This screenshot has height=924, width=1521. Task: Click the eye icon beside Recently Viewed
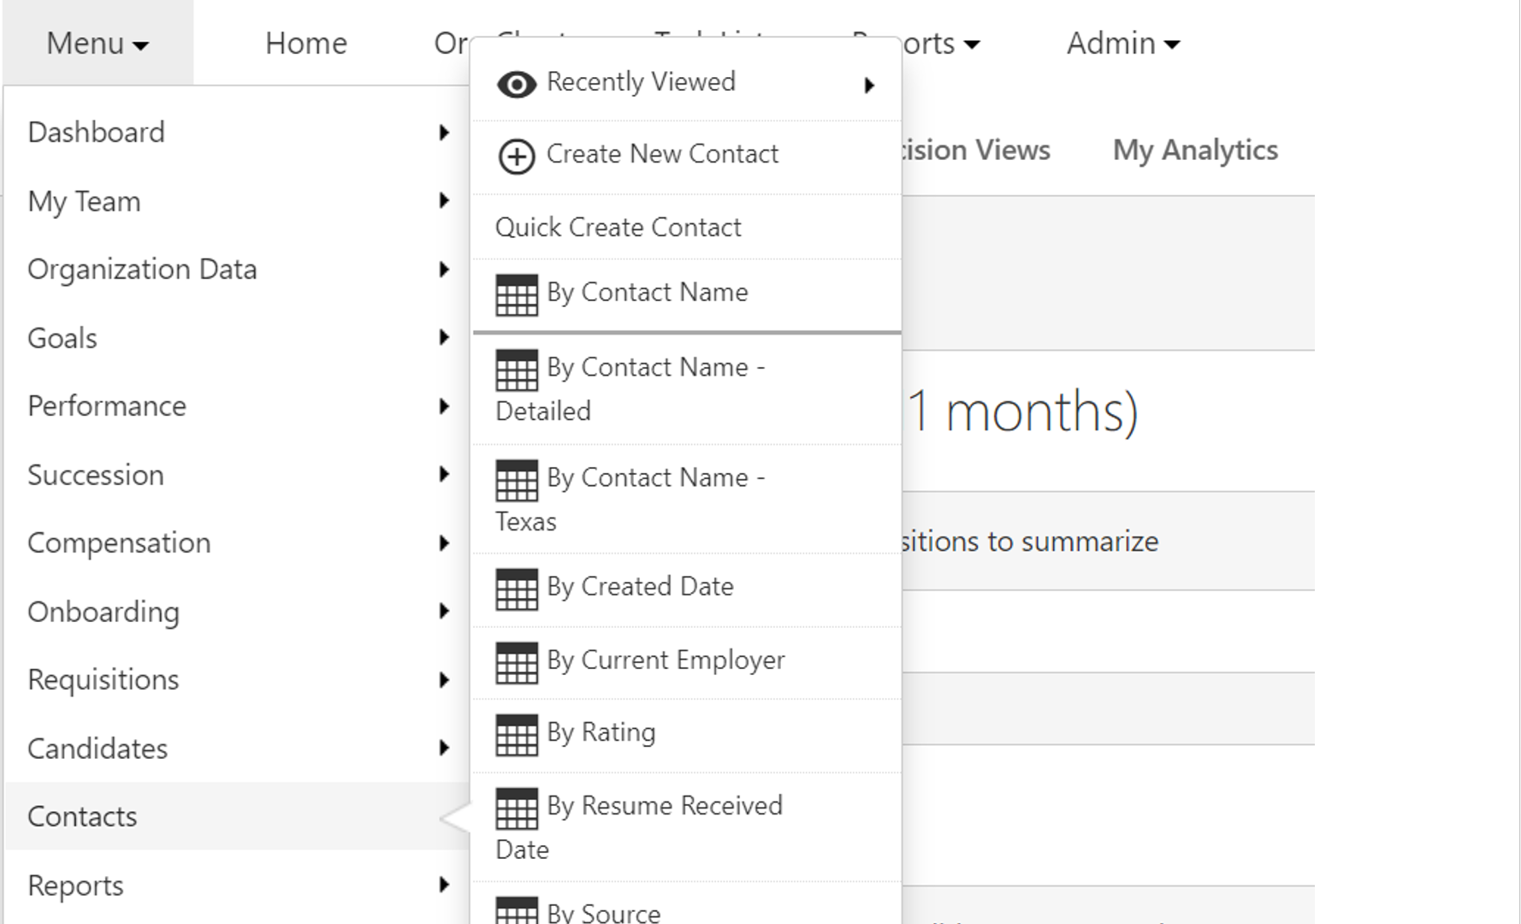point(517,84)
